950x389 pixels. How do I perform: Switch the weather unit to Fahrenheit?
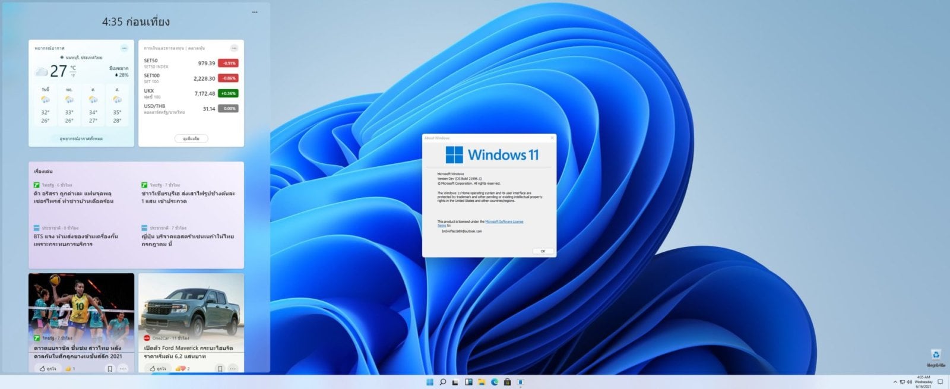[73, 75]
